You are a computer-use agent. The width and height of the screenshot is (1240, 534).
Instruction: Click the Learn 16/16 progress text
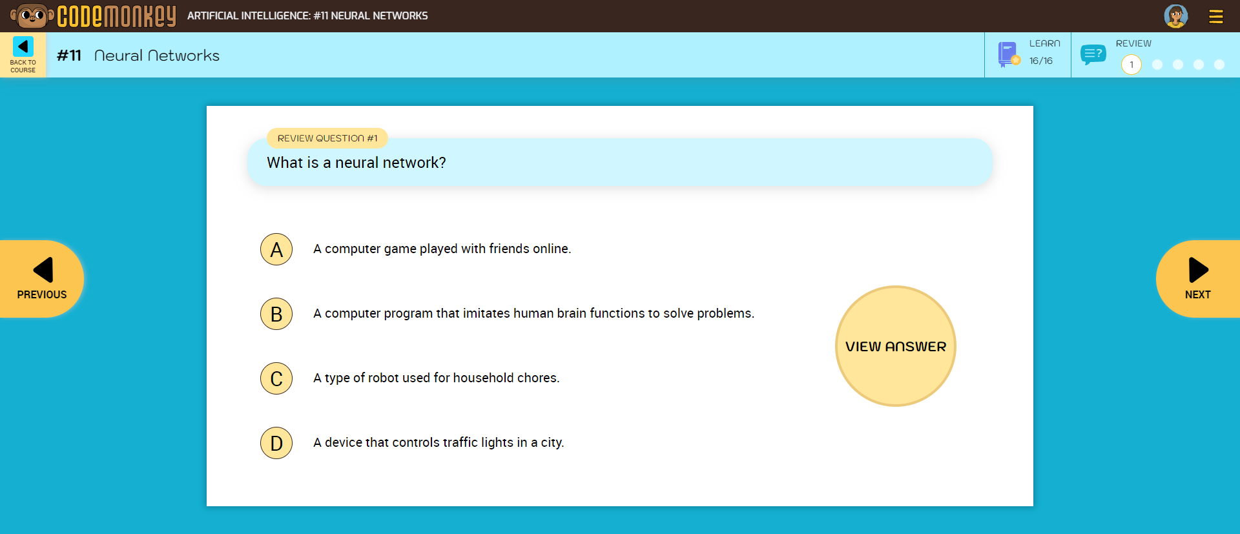[1041, 61]
